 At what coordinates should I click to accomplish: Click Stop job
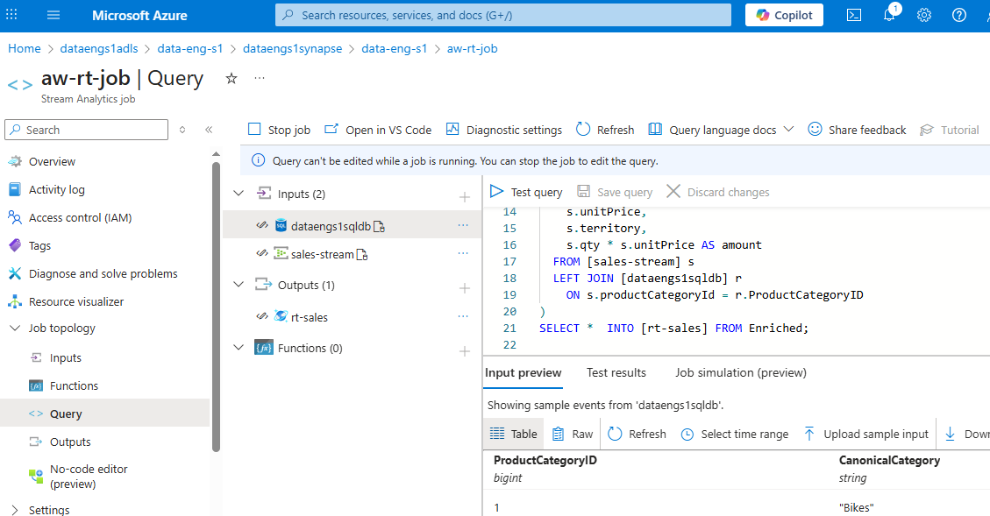[280, 130]
